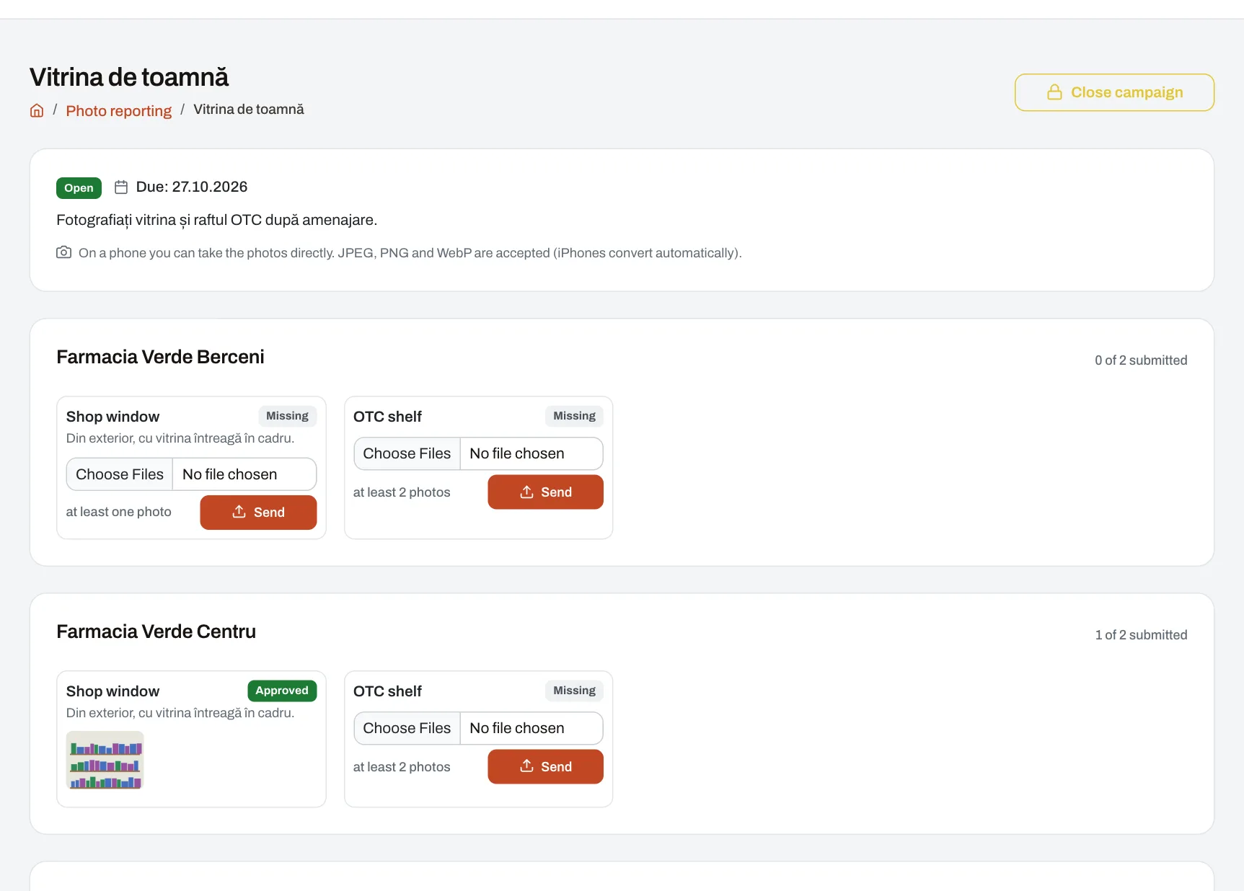Click the calendar icon beside the due date
1244x891 pixels.
(x=121, y=187)
